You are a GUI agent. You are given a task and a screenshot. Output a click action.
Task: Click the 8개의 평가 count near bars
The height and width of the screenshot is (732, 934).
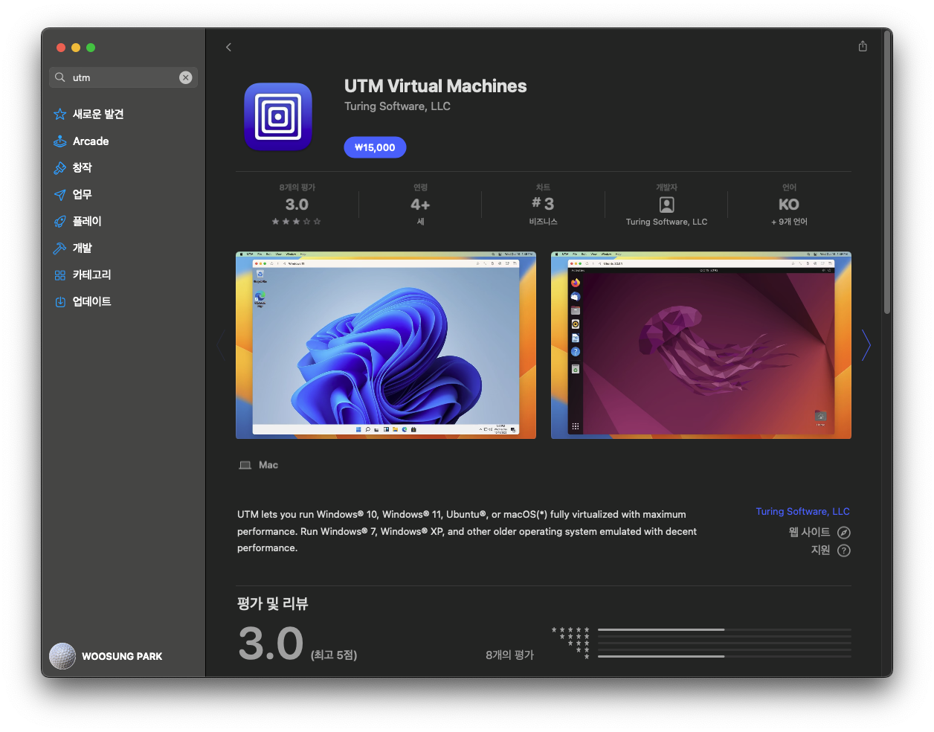[x=509, y=655]
